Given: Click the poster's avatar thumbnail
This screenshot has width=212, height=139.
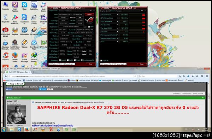Looking at the screenshot, I should (x=16, y=115).
